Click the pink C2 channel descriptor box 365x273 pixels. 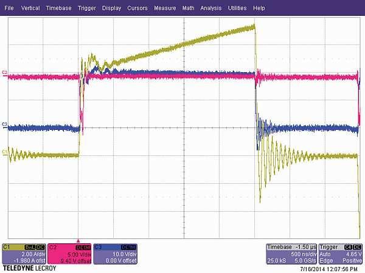pos(69,254)
